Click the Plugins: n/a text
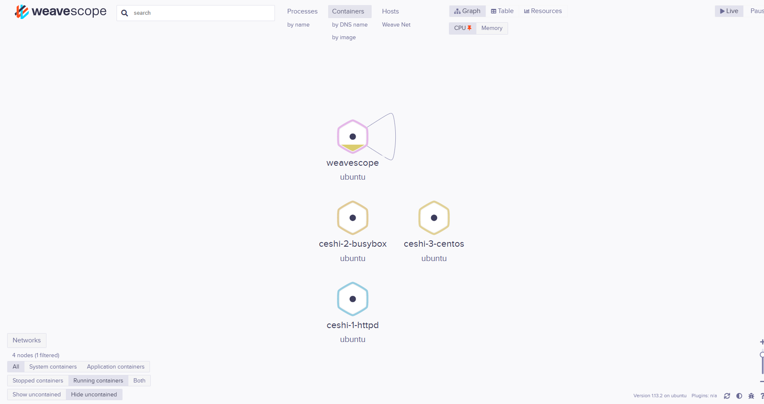 (704, 396)
